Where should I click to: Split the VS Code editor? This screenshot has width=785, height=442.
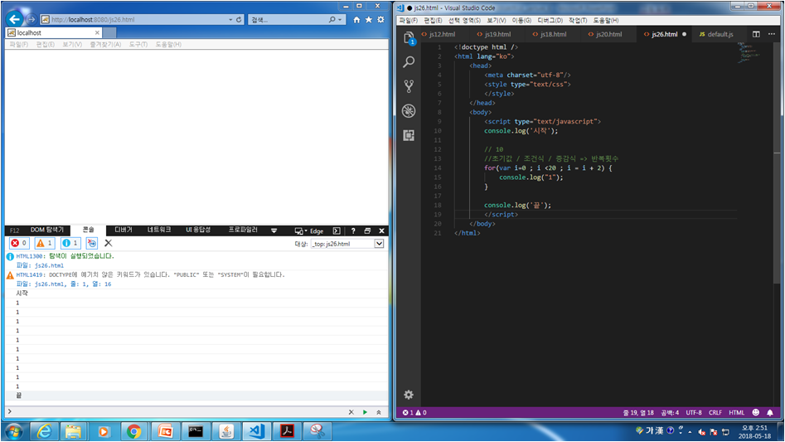point(756,34)
